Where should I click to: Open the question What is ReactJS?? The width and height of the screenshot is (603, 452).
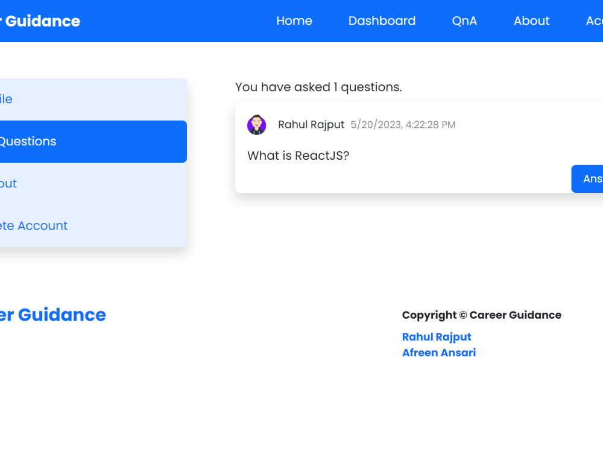(x=298, y=155)
